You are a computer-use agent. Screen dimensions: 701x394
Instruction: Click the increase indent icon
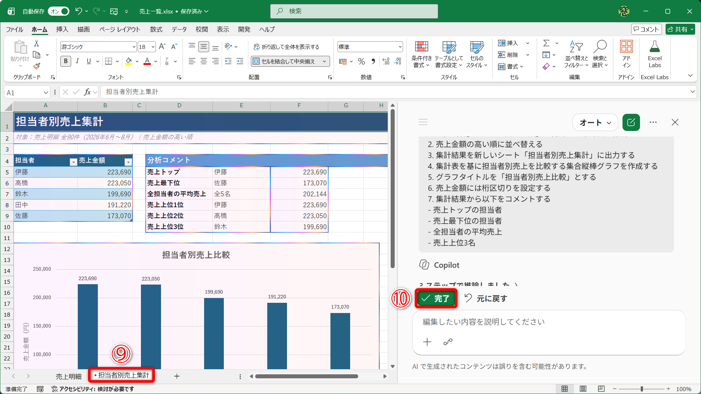click(x=240, y=61)
